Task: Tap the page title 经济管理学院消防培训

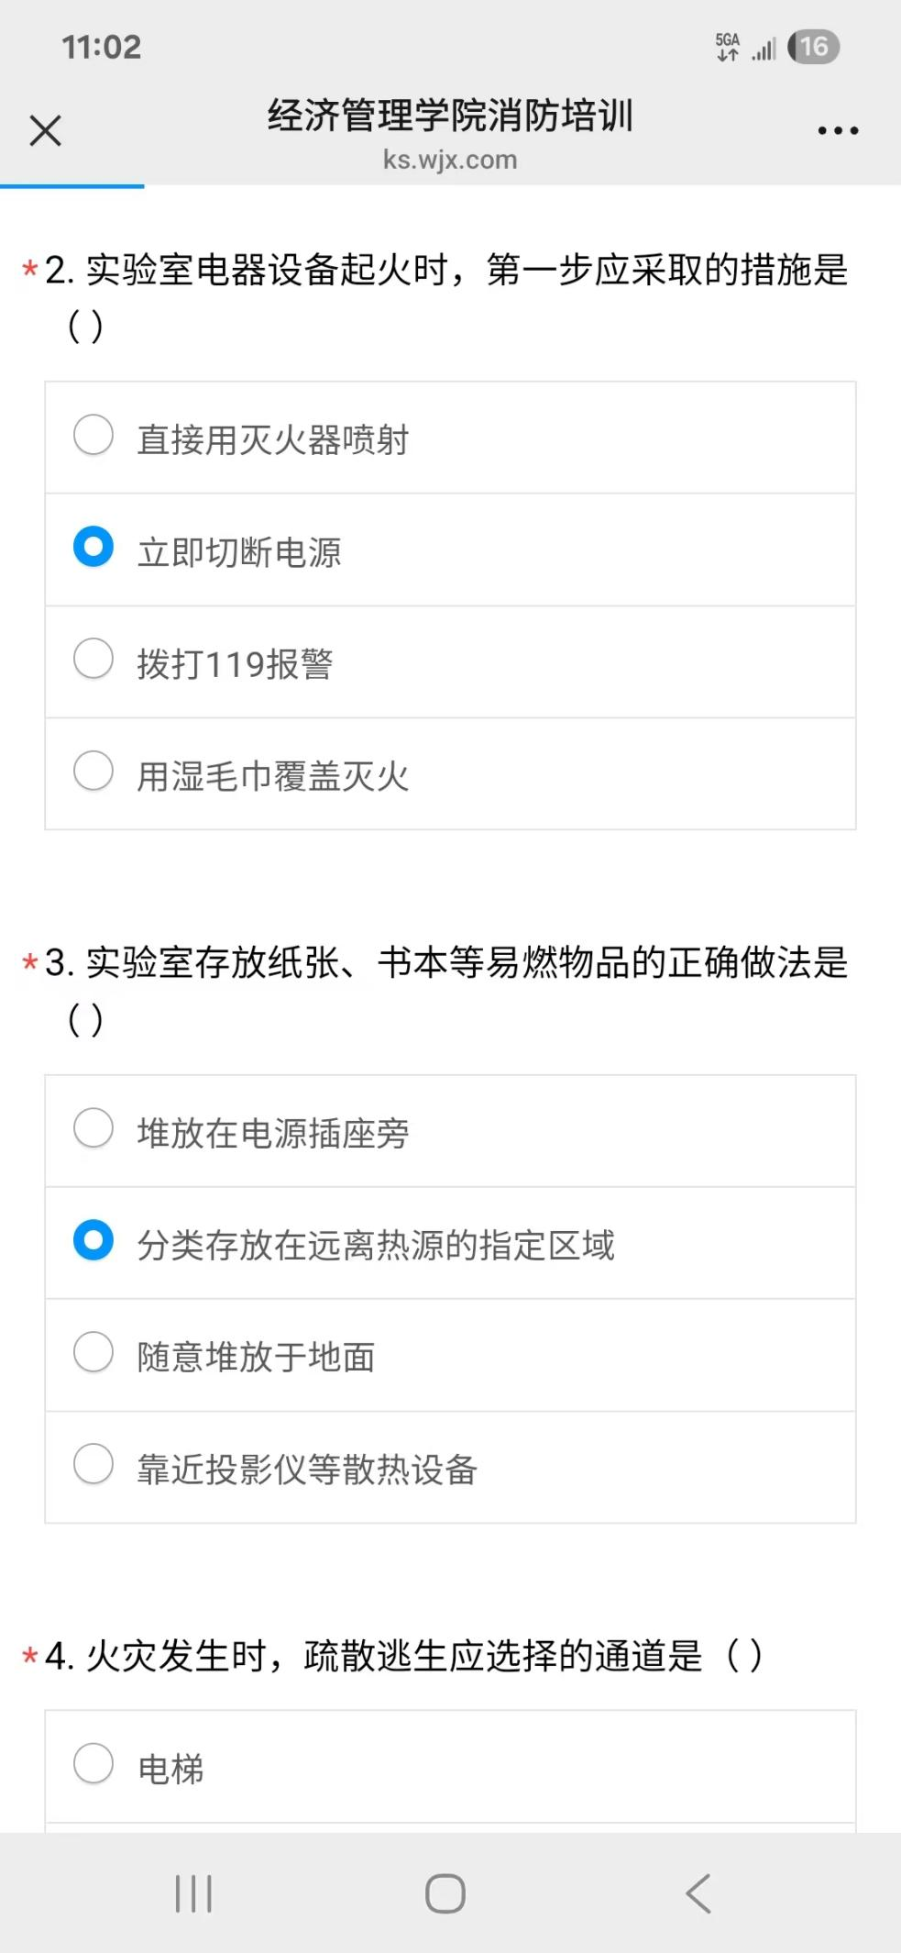Action: [x=450, y=117]
